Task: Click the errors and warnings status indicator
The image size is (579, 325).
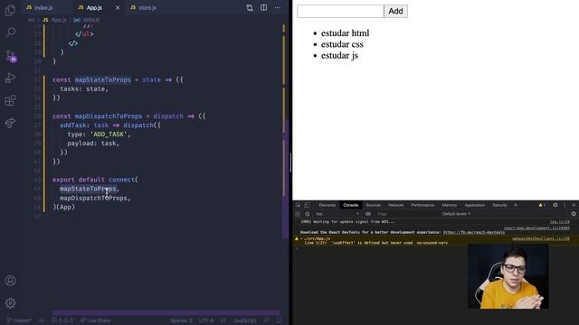Action: coord(62,320)
